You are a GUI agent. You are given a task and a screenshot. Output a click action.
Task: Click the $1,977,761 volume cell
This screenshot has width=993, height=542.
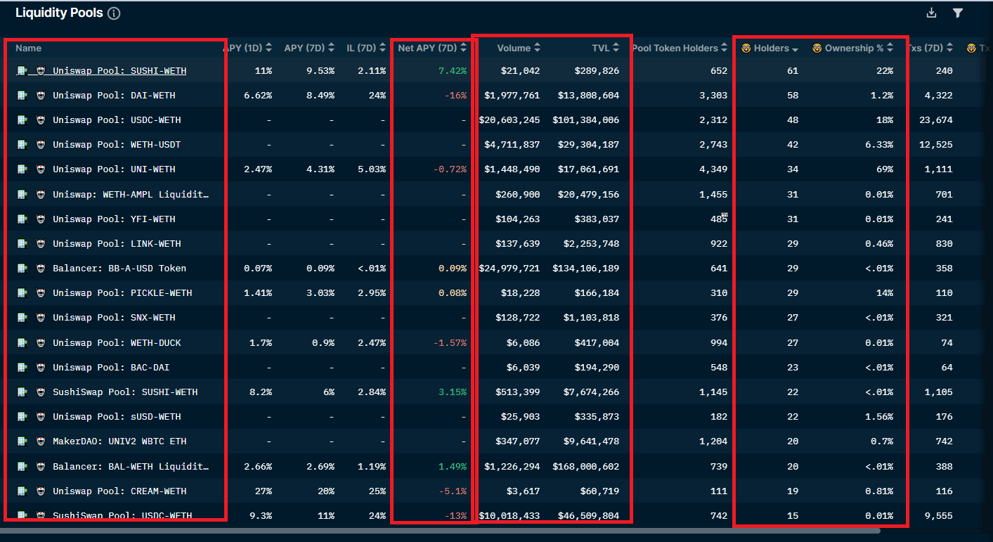[512, 96]
